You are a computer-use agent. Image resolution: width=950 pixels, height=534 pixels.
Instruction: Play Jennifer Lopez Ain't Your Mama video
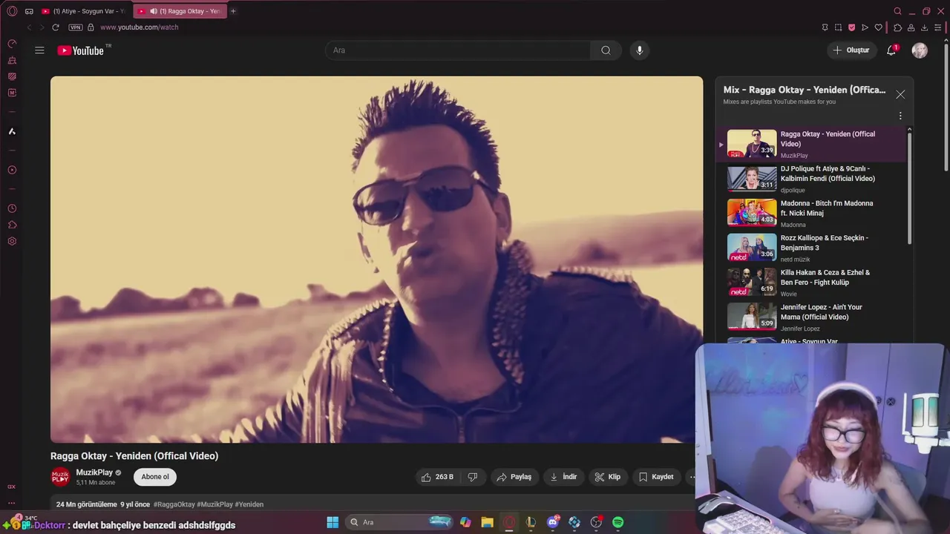(812, 317)
